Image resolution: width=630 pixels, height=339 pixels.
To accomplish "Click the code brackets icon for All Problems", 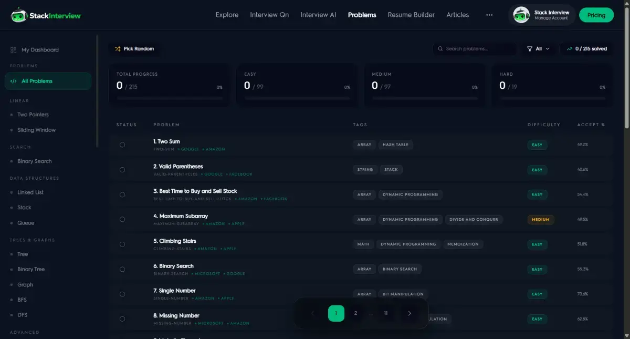I will (14, 81).
